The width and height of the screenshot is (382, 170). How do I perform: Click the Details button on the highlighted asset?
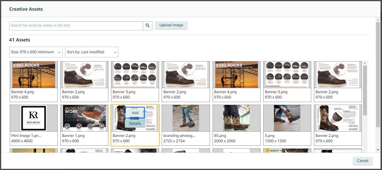tap(135, 123)
